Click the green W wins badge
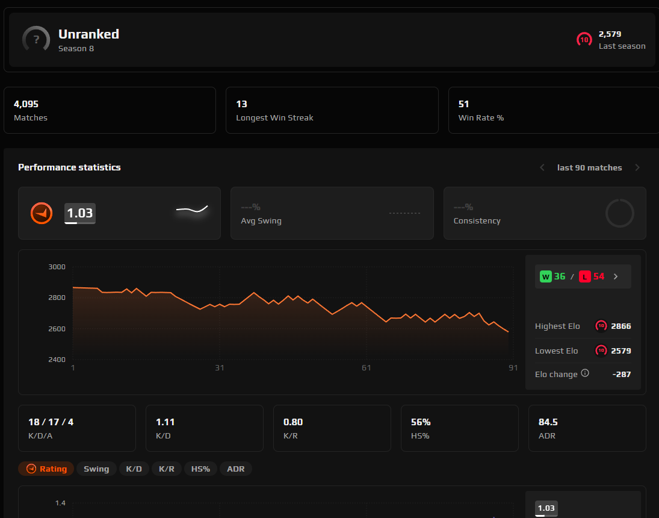 [x=545, y=276]
